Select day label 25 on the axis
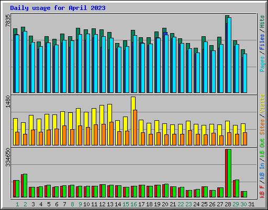The width and height of the screenshot is (268, 210). pyautogui.click(x=204, y=204)
